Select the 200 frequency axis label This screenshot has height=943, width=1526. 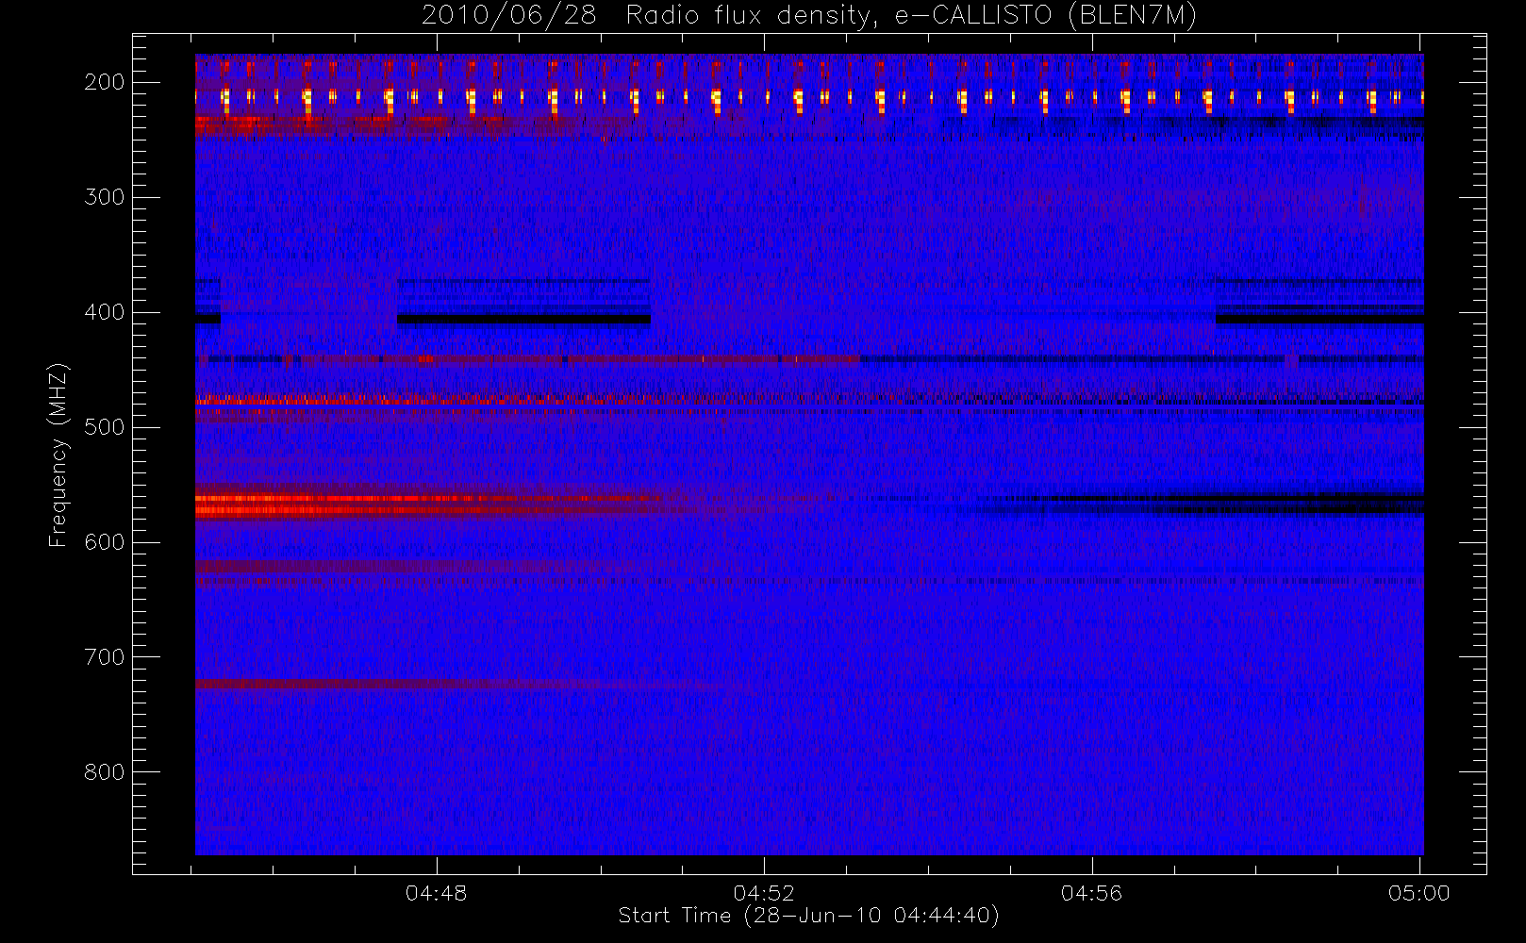click(105, 83)
